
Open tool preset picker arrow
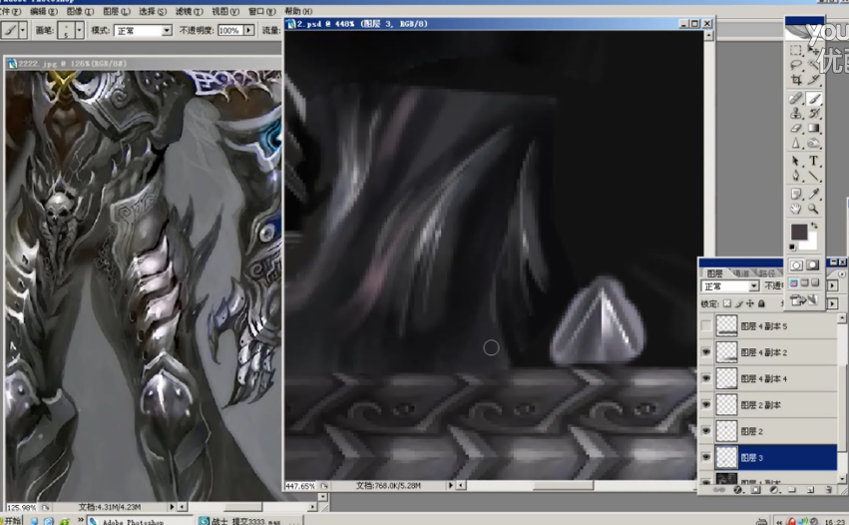click(x=23, y=30)
